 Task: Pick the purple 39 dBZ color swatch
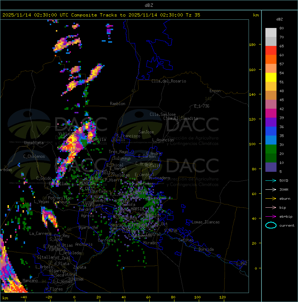coord(271,122)
